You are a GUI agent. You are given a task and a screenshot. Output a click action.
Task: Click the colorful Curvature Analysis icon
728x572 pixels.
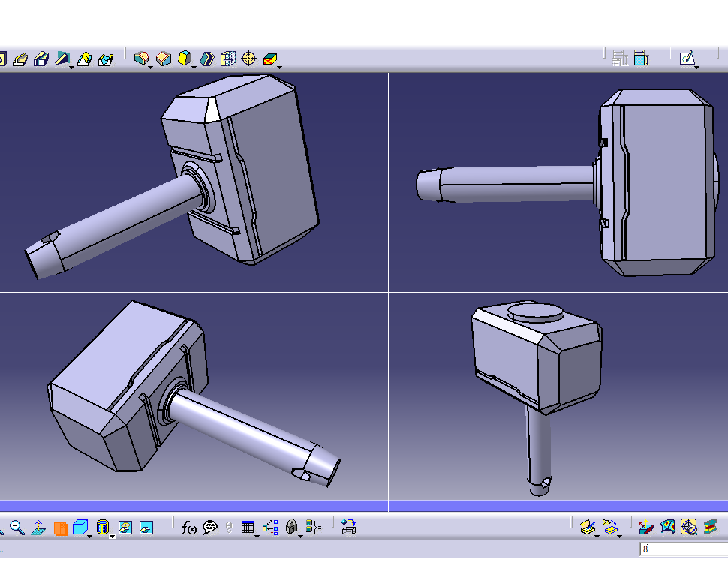pos(668,527)
